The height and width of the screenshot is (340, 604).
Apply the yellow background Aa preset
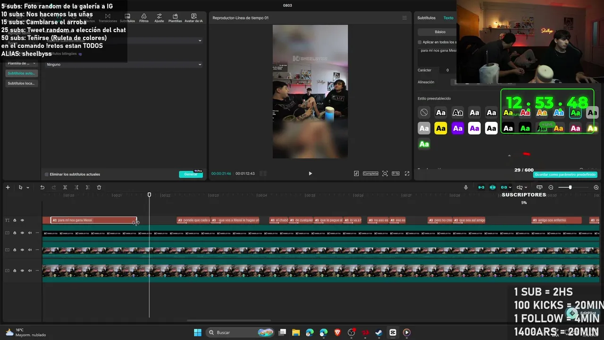point(441,128)
